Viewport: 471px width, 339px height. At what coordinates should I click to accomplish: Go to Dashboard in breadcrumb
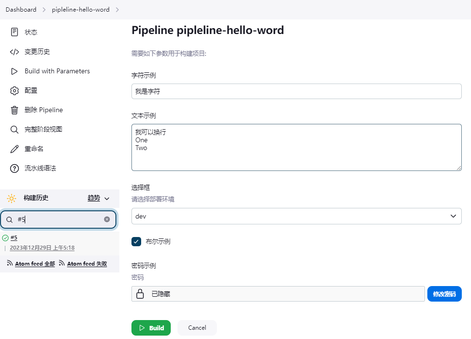click(21, 10)
